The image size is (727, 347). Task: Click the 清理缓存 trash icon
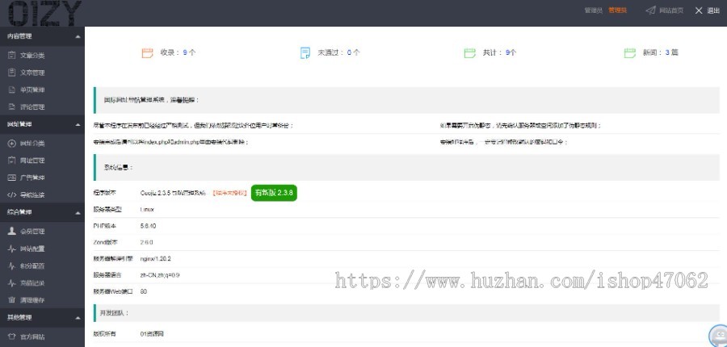(12, 299)
